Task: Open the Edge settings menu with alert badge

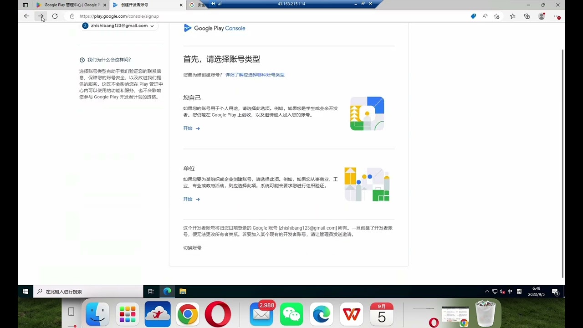Action: (557, 16)
